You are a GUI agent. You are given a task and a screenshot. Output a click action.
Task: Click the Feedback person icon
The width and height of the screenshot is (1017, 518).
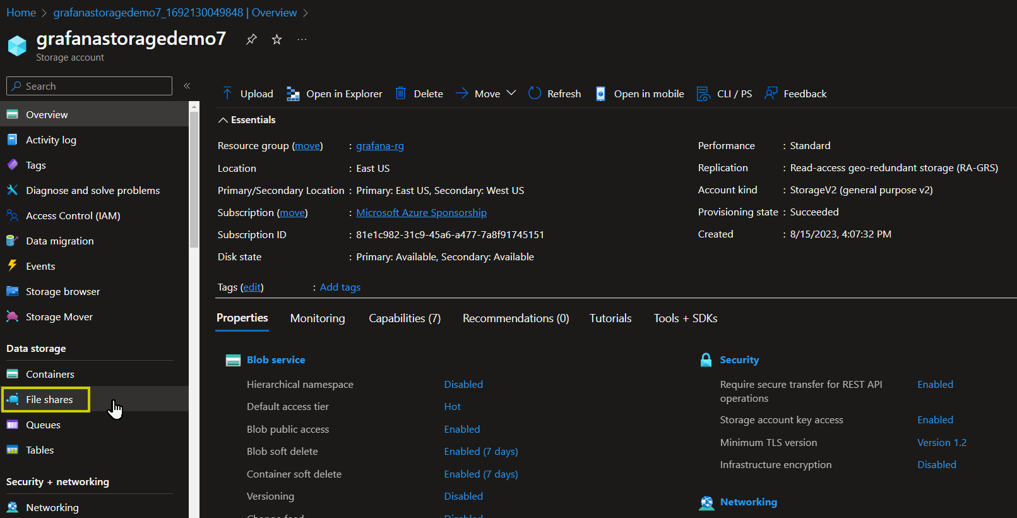tap(771, 93)
